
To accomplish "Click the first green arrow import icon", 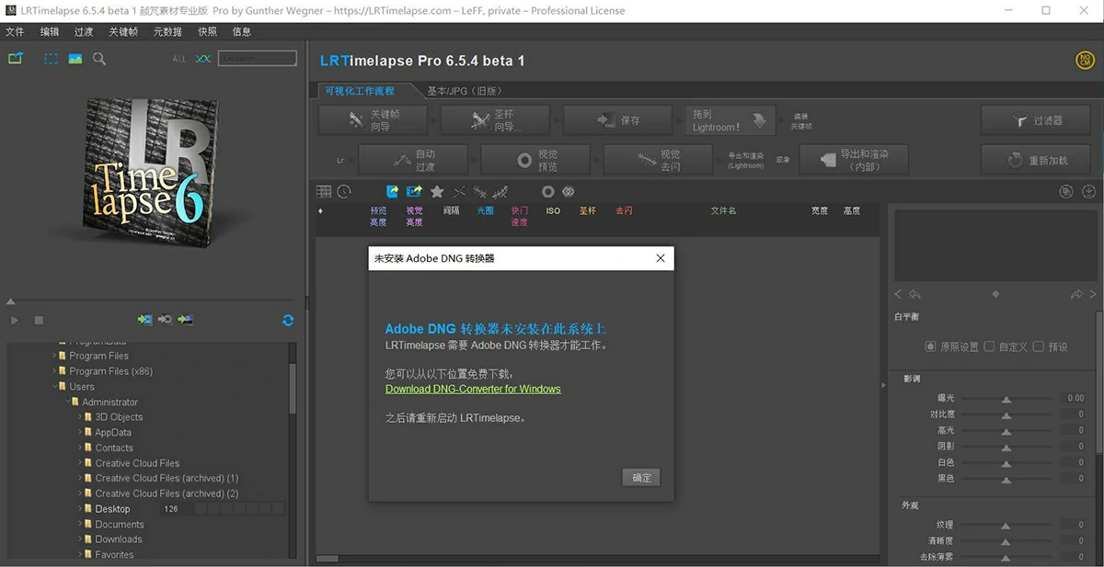I will (x=145, y=320).
